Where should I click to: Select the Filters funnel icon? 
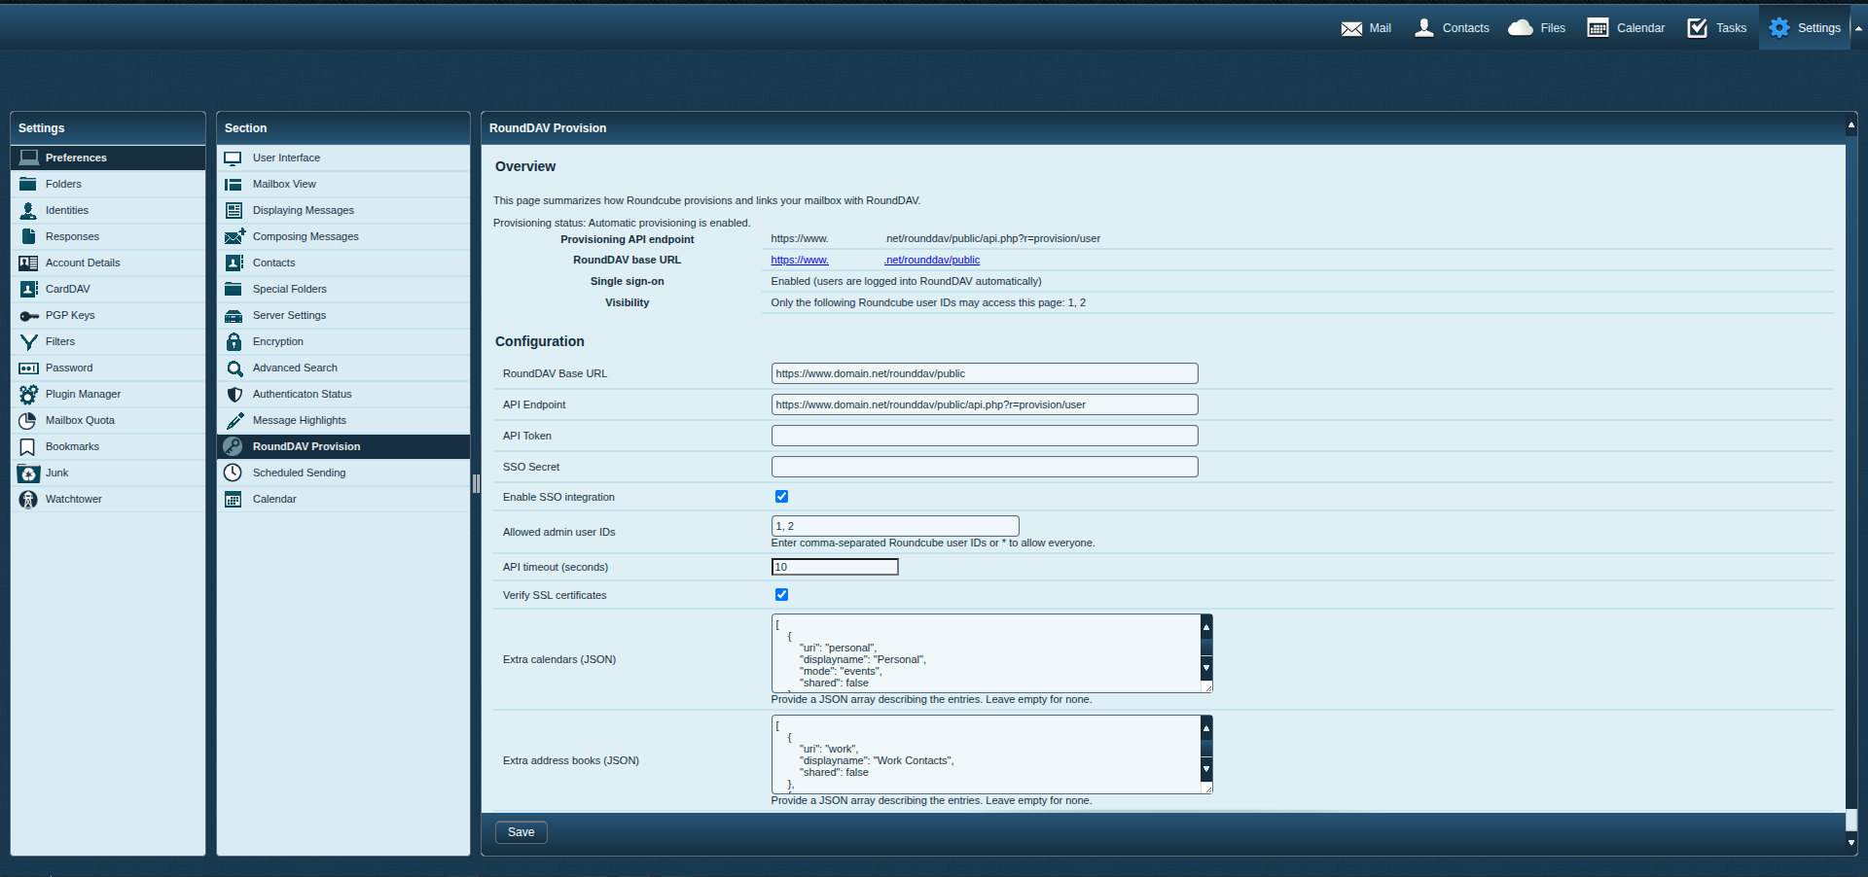point(29,342)
